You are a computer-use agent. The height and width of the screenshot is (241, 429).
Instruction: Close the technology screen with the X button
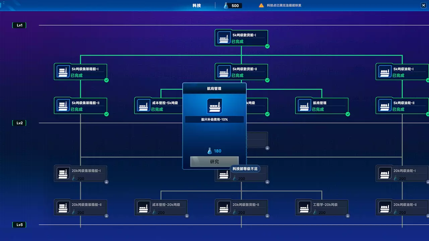[x=423, y=5]
